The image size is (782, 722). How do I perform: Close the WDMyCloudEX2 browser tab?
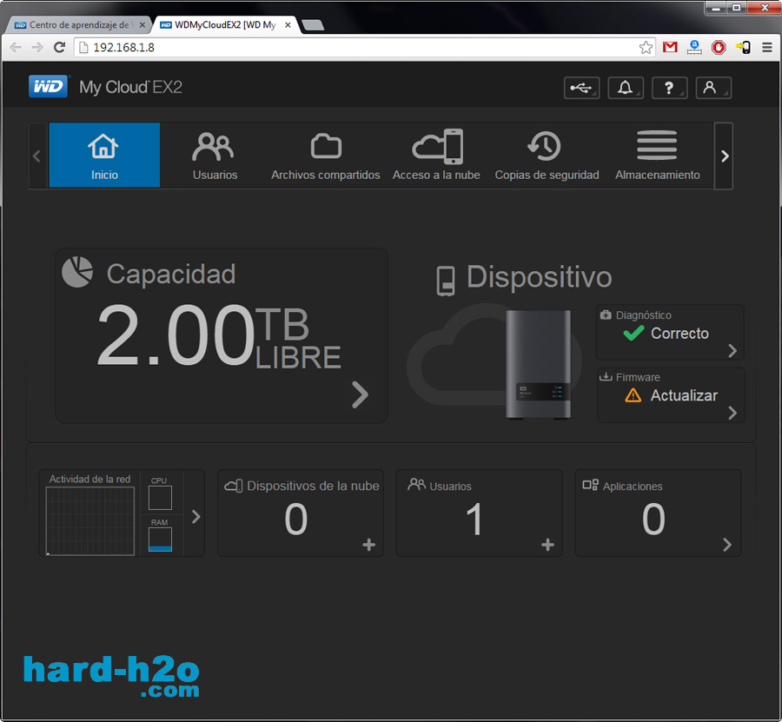point(288,25)
